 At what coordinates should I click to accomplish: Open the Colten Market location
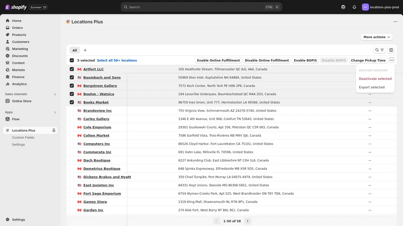coord(96,136)
